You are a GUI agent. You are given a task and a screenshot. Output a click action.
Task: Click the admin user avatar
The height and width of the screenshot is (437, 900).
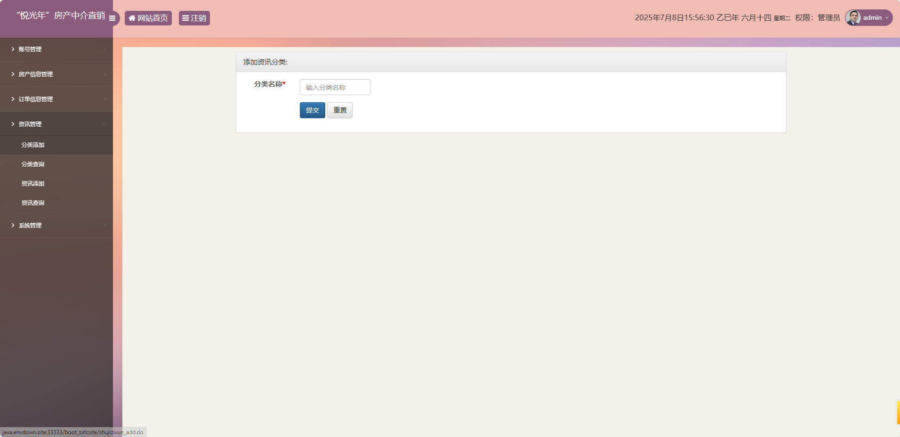click(x=853, y=17)
